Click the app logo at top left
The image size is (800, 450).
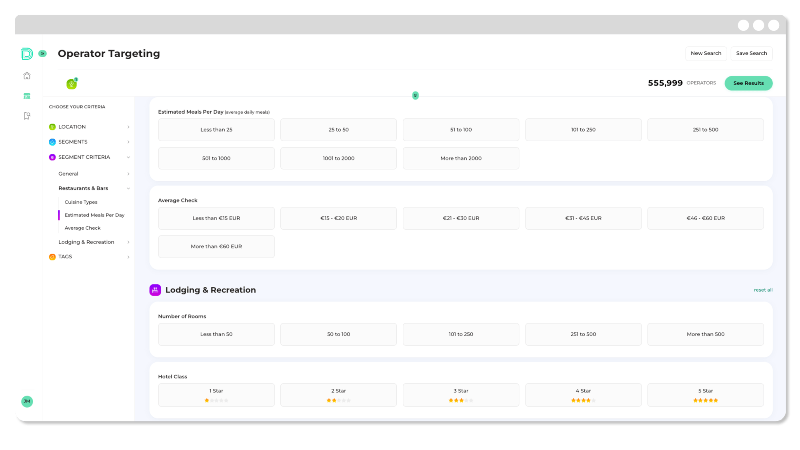[x=26, y=53]
